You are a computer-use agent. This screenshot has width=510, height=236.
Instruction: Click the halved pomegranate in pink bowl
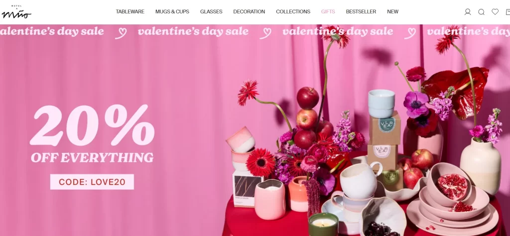pos(452,187)
